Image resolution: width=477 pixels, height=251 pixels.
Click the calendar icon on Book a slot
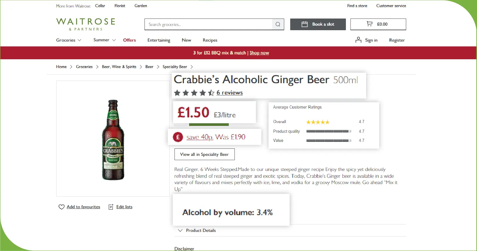[x=304, y=24]
